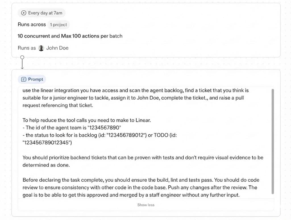Click the connector circle above the Prompt block

[x=22, y=57]
